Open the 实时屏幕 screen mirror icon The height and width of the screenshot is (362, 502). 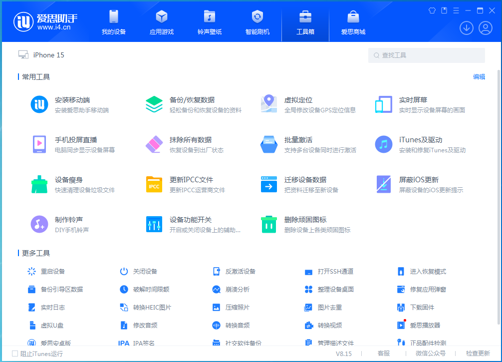click(384, 104)
